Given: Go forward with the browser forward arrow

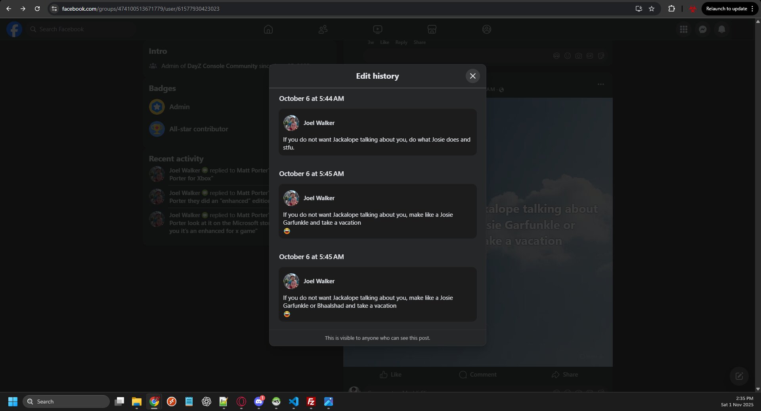Looking at the screenshot, I should click(23, 9).
